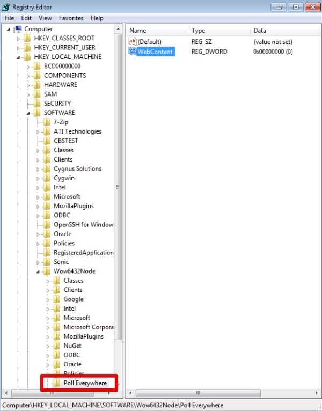Click the HKEY_LOCAL_MACHINE folder icon
This screenshot has width=322, height=411.
pyautogui.click(x=27, y=57)
